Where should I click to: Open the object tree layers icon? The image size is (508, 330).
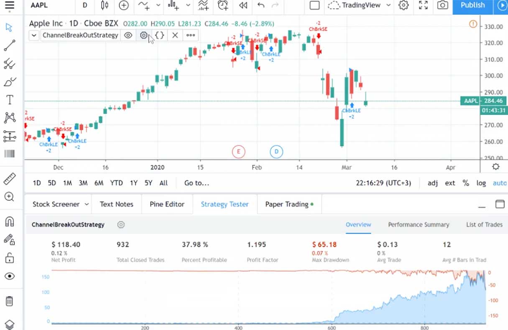coord(9,325)
